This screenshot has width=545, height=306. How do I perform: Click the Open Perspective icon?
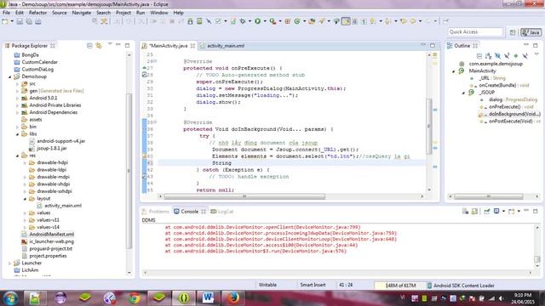(x=513, y=32)
